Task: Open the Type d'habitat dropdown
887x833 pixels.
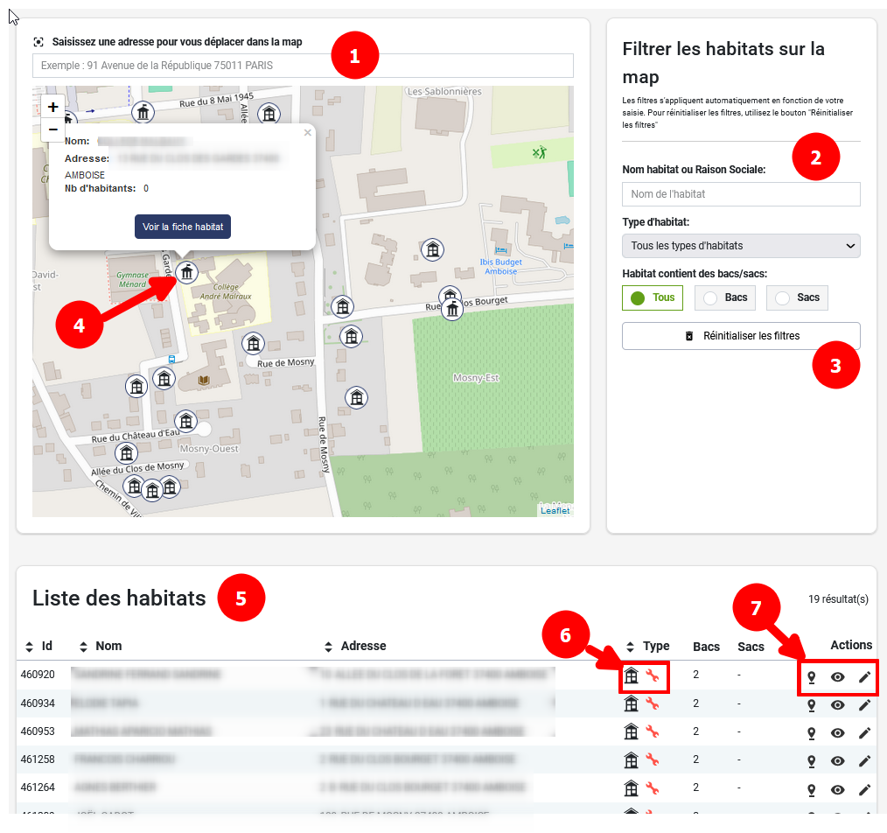Action: 740,246
